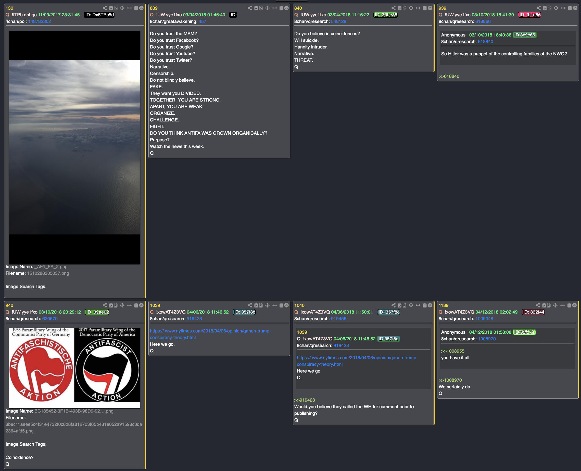This screenshot has height=471, width=581.
Task: Collapse post 1139 with chevron icon
Action: click(x=574, y=305)
